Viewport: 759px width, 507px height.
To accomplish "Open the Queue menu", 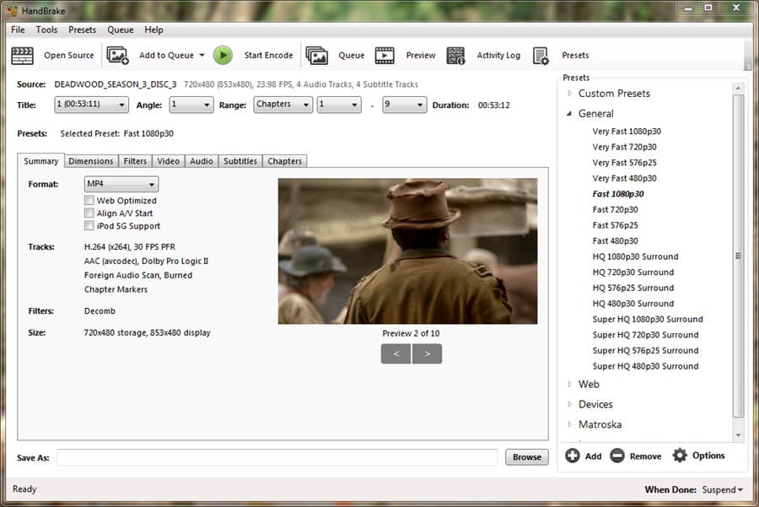I will click(121, 30).
